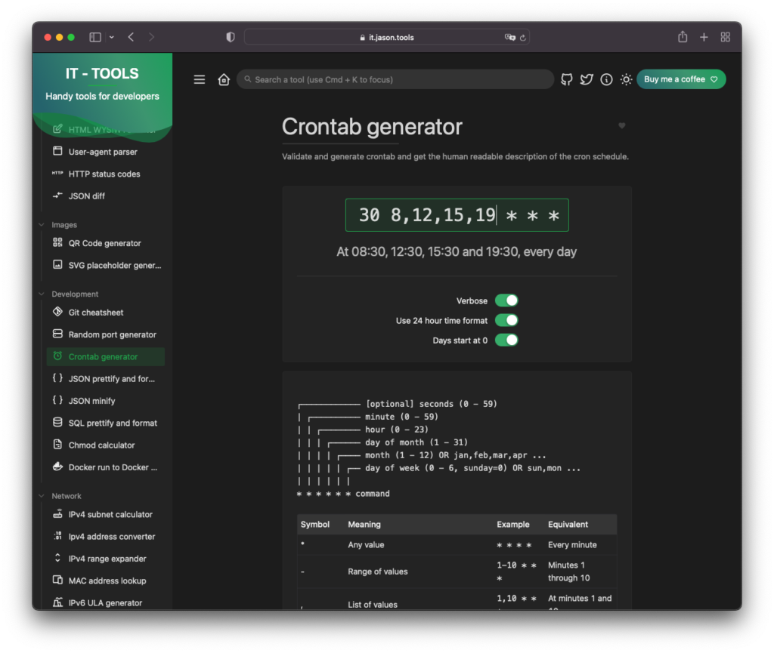Toggle Days start at 0 switch

tap(506, 340)
